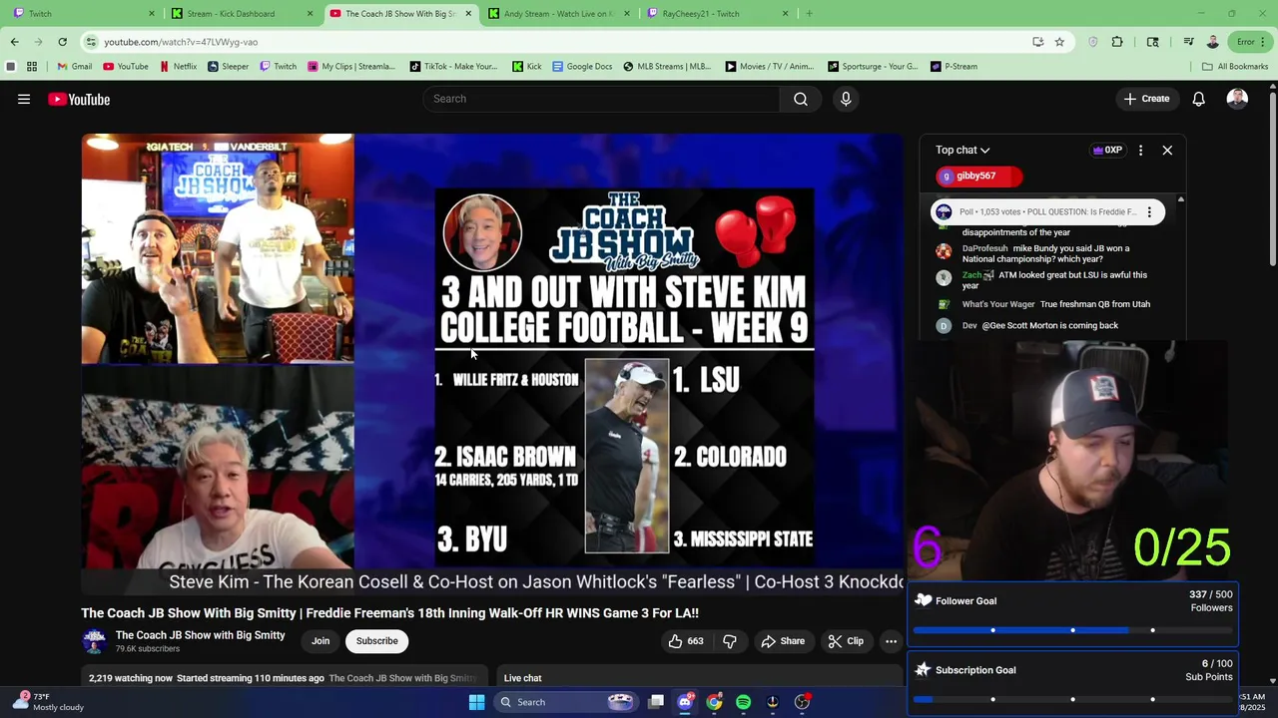Open Google Docs bookmark
Screen dimensions: 1278x718
[x=581, y=67]
